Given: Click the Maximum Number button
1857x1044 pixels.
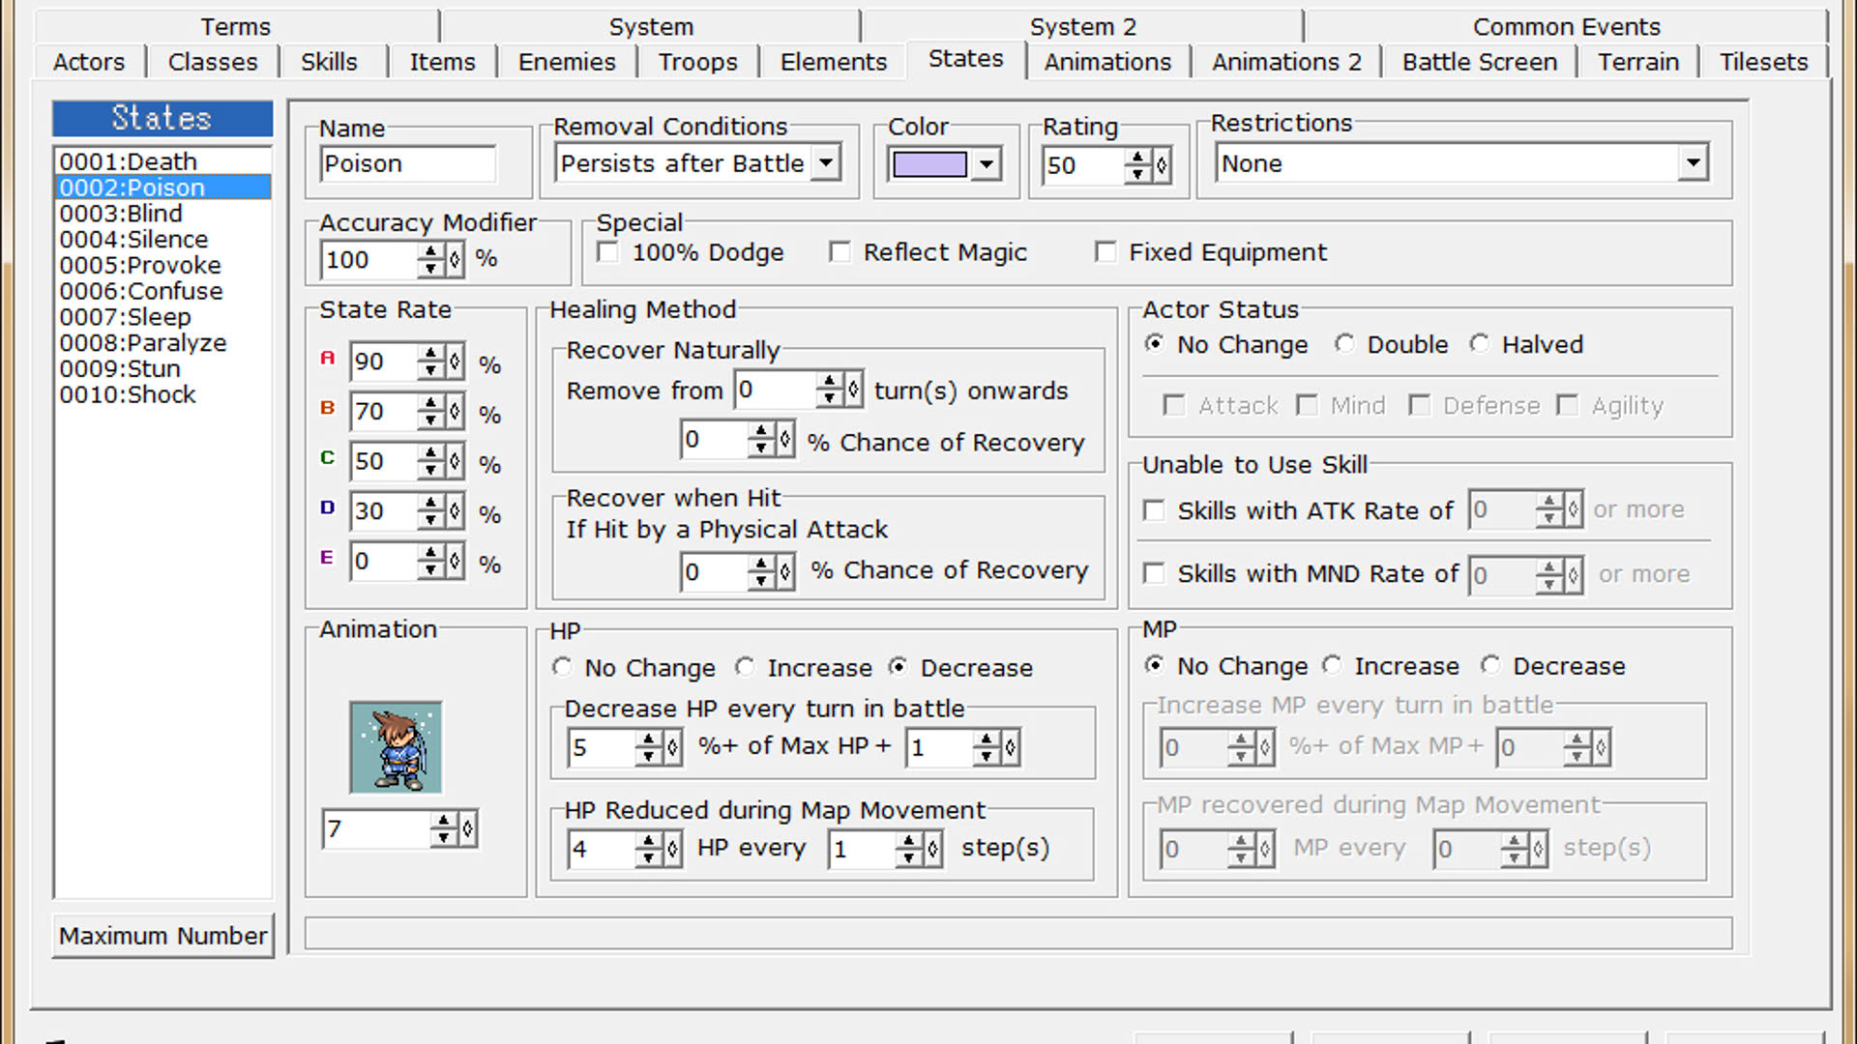Looking at the screenshot, I should [x=162, y=936].
